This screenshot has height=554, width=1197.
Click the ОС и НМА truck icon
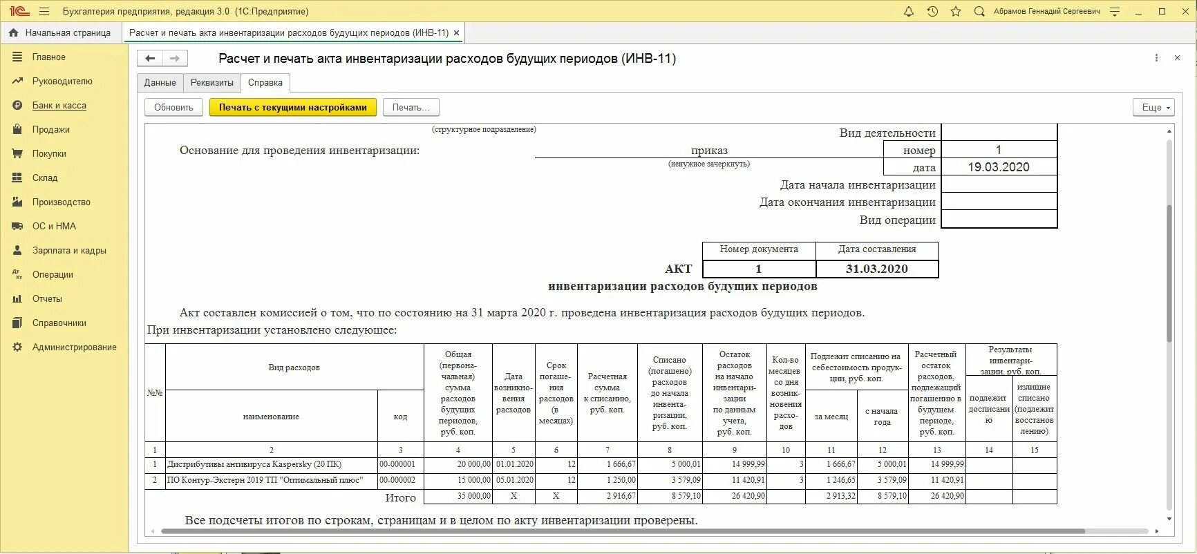17,227
